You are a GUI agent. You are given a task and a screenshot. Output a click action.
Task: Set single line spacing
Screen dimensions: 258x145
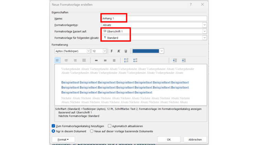[x=96, y=60]
